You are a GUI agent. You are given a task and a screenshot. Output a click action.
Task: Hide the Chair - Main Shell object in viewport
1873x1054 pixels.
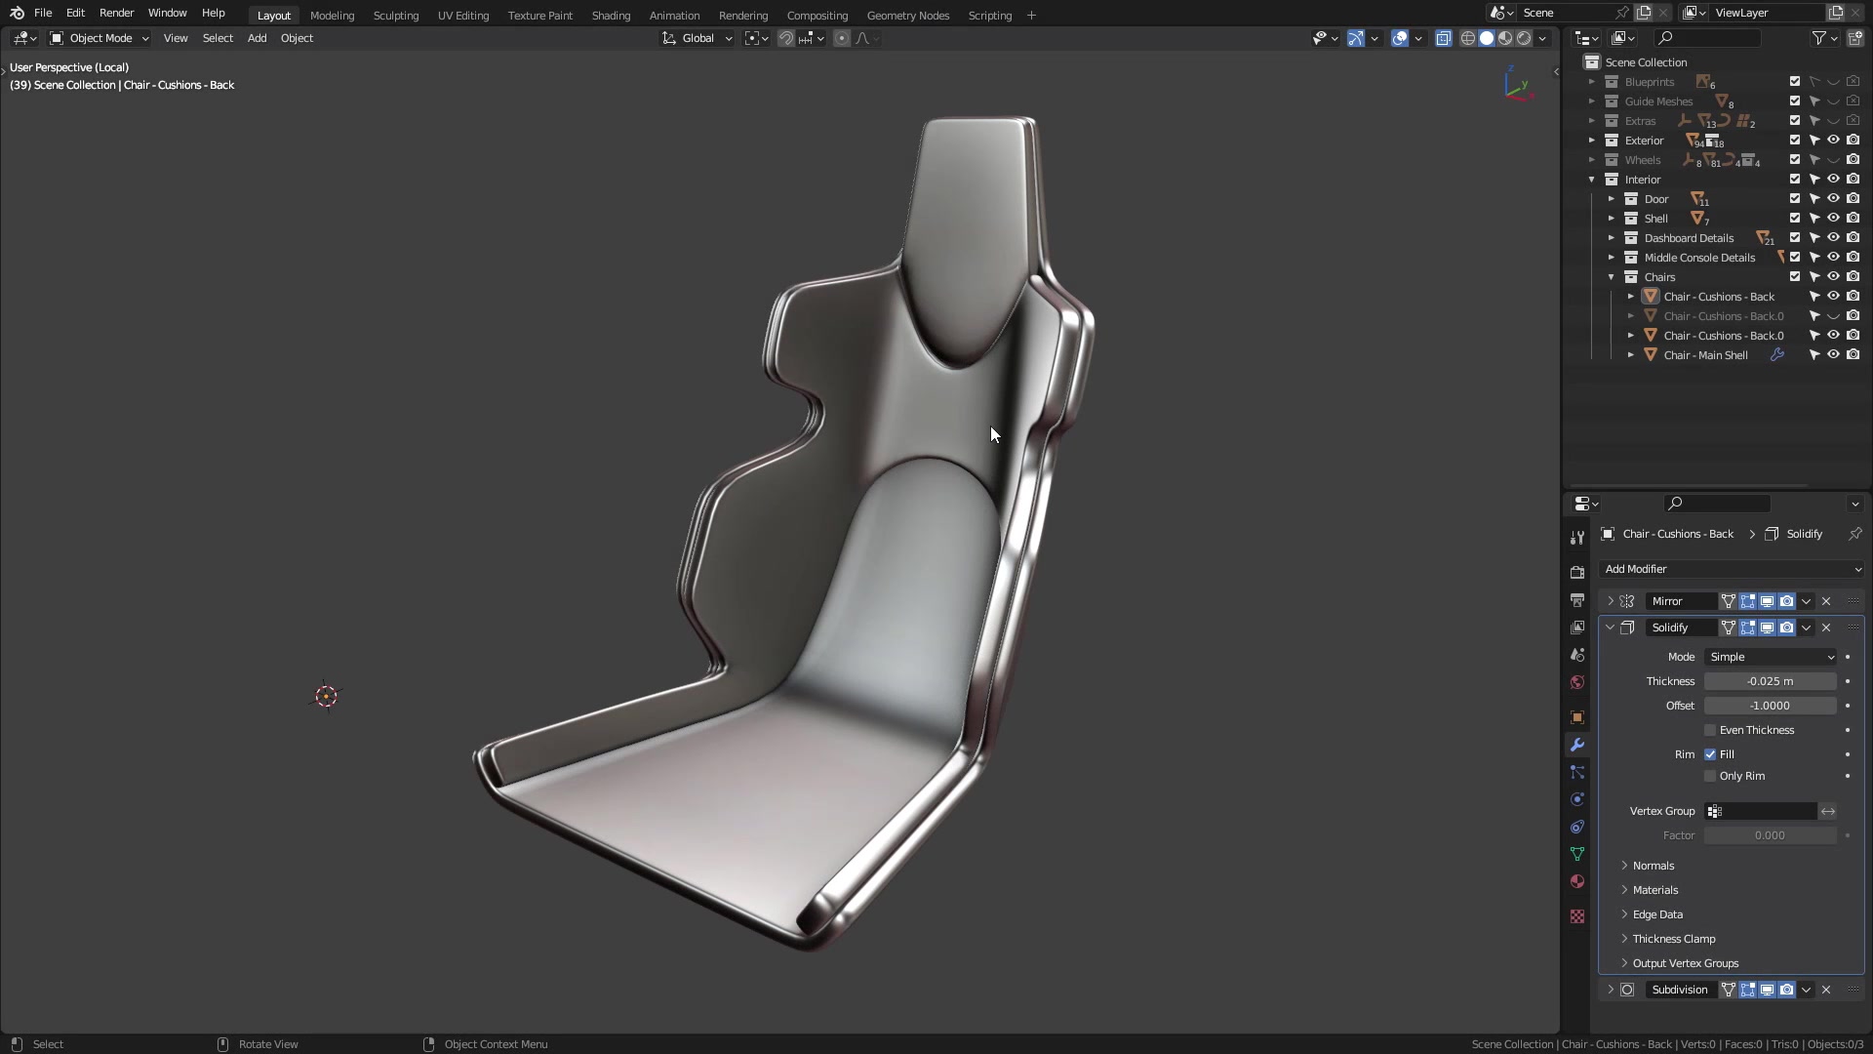[x=1834, y=355]
